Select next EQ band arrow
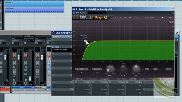 [170, 69]
